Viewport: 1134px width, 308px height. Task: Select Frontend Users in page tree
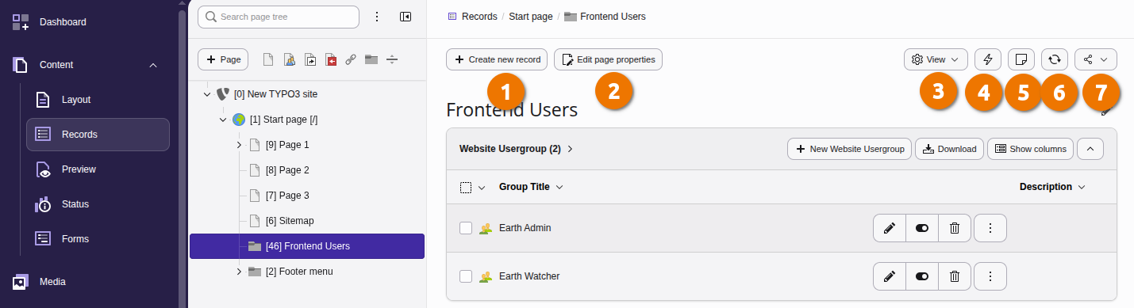(x=307, y=246)
